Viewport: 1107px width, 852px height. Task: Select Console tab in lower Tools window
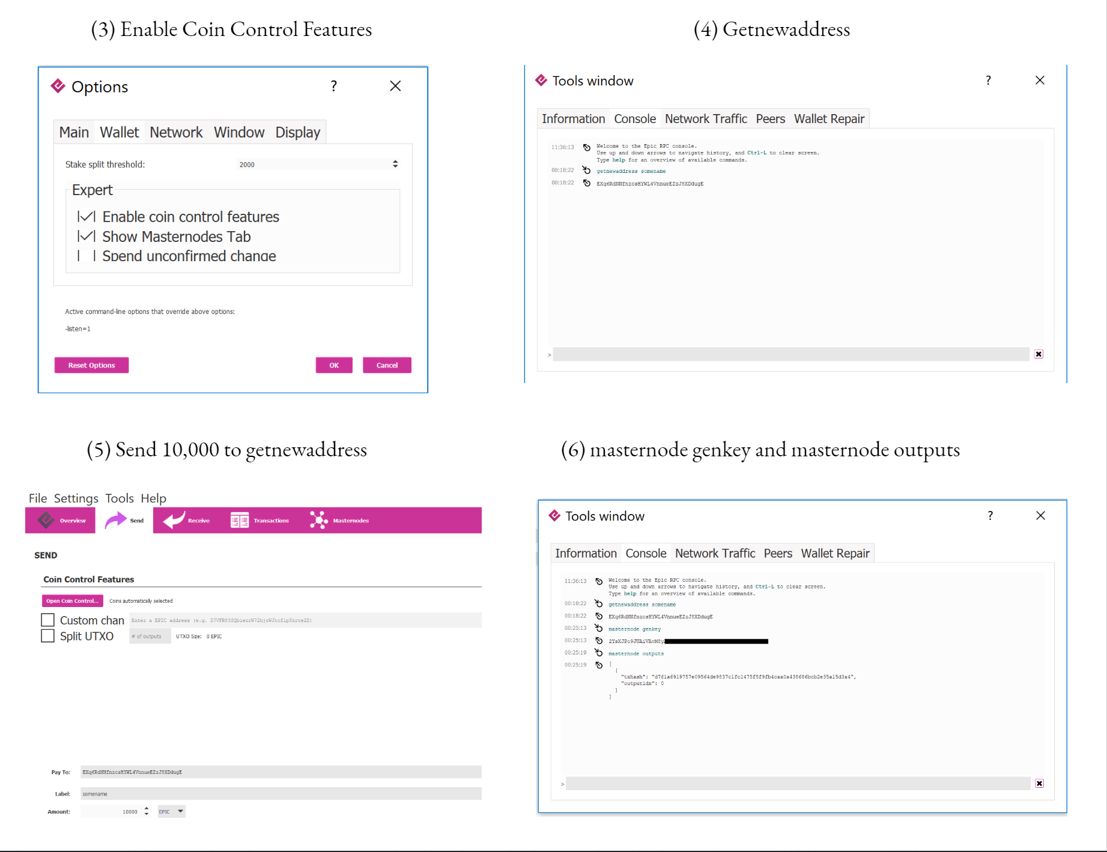click(646, 554)
